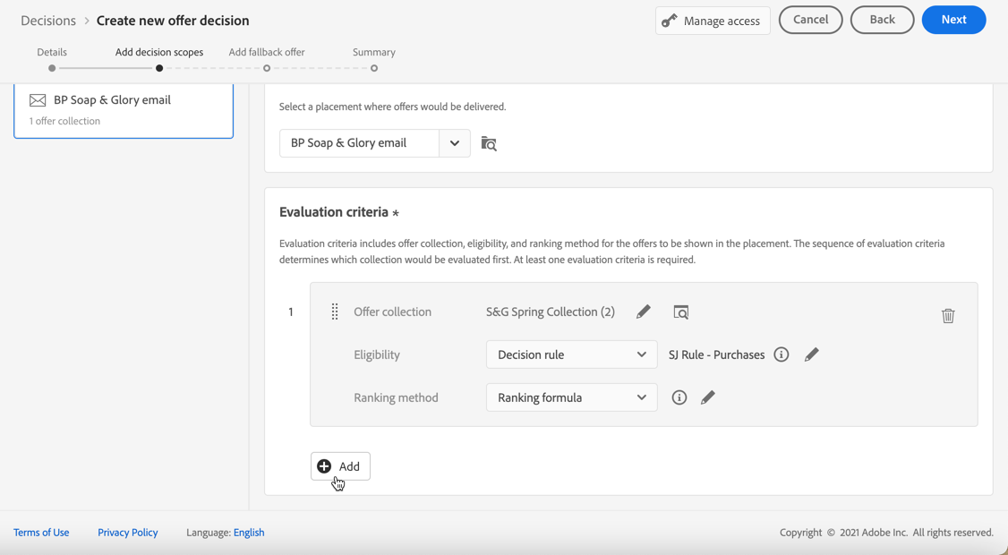Click the Next button
Image resolution: width=1008 pixels, height=555 pixels.
point(953,20)
